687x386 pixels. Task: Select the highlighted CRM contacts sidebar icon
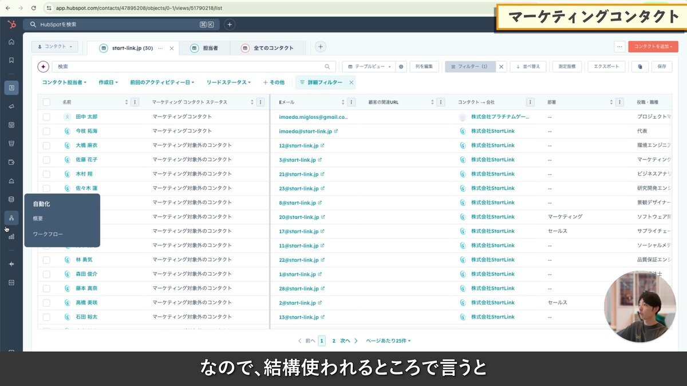11,87
